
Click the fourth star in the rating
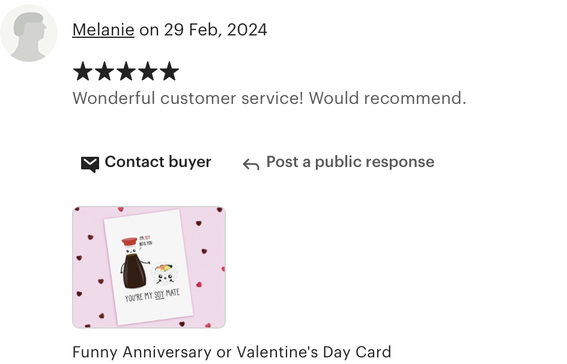pyautogui.click(x=148, y=71)
